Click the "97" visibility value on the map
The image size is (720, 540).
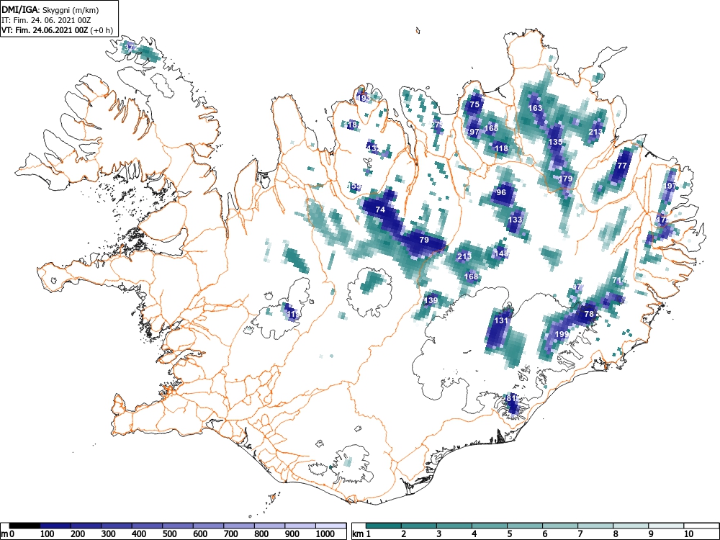point(474,132)
